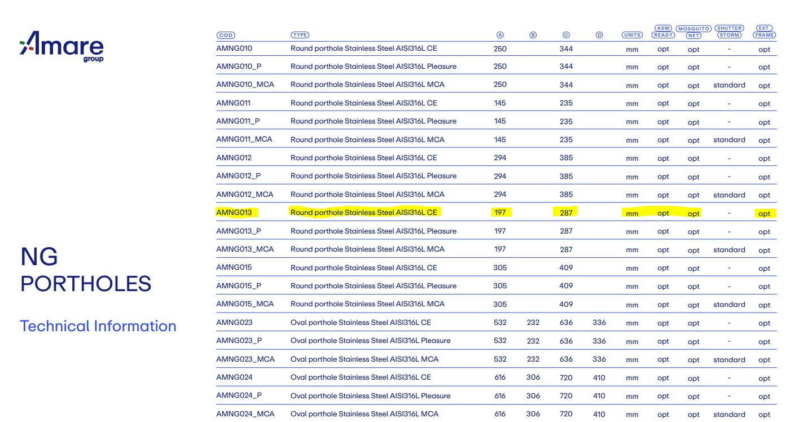This screenshot has height=422, width=790.
Task: Select the AMNG010 code in first row
Action: 234,49
